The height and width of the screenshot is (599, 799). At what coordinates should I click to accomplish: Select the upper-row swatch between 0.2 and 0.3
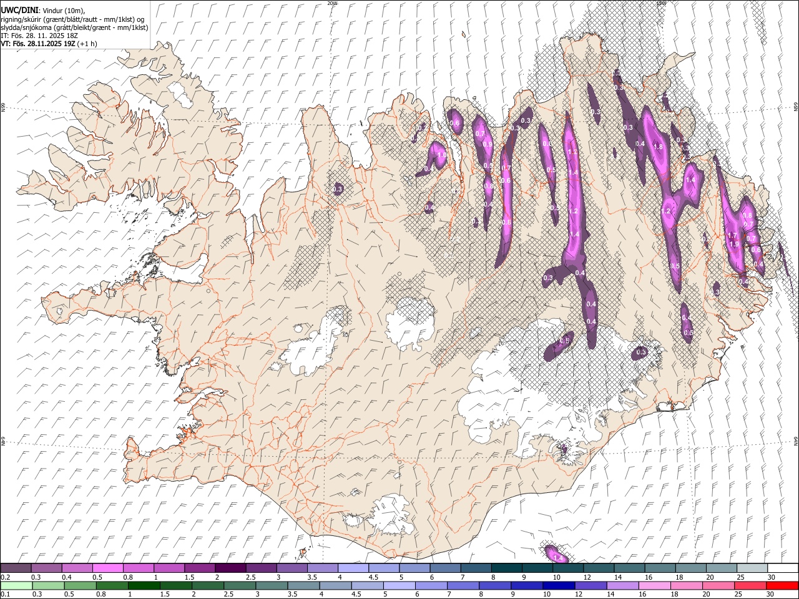tap(16, 568)
